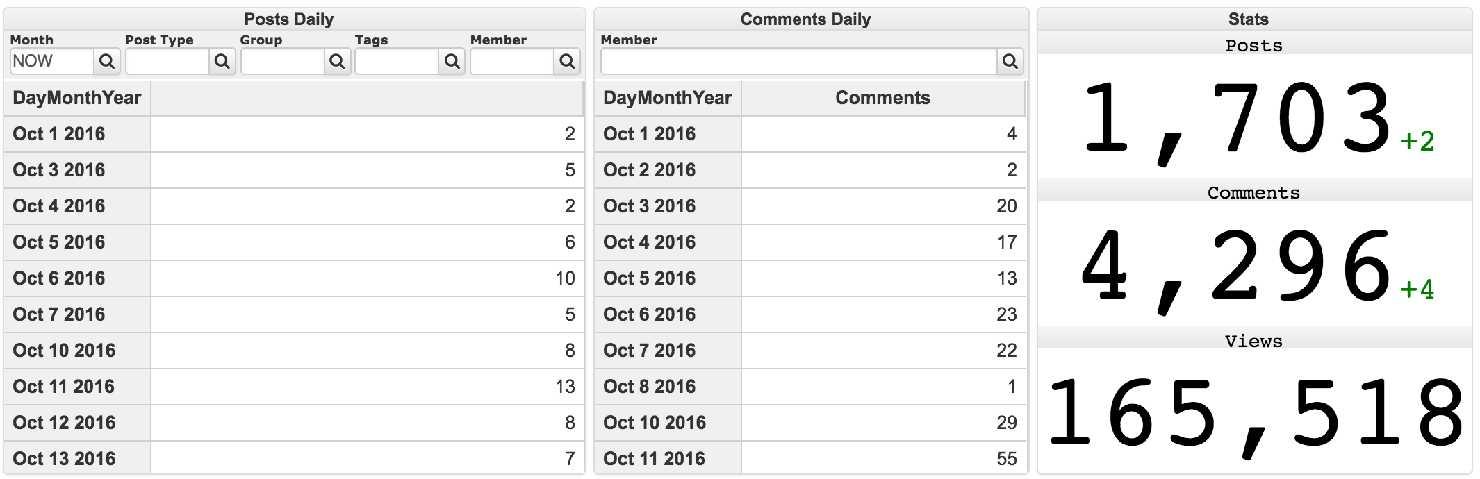Image resolution: width=1480 pixels, height=479 pixels.
Task: Focus the Group filter input field
Action: [282, 61]
